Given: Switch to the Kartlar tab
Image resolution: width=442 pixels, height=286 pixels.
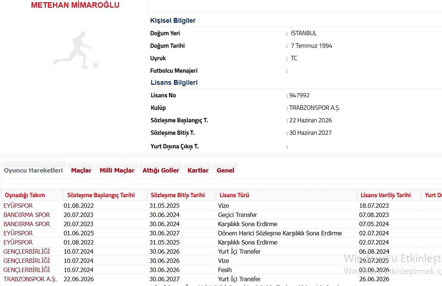Looking at the screenshot, I should click(x=198, y=170).
